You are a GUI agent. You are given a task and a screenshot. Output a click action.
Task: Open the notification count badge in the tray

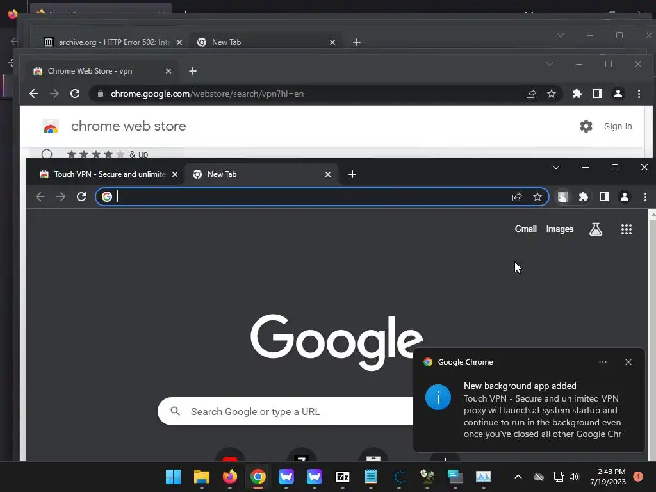[x=638, y=477]
